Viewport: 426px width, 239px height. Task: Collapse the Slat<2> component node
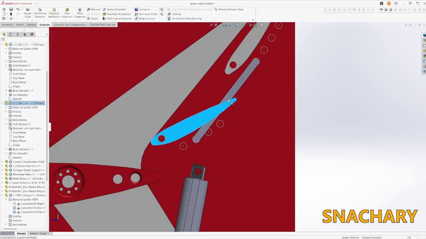(2, 44)
